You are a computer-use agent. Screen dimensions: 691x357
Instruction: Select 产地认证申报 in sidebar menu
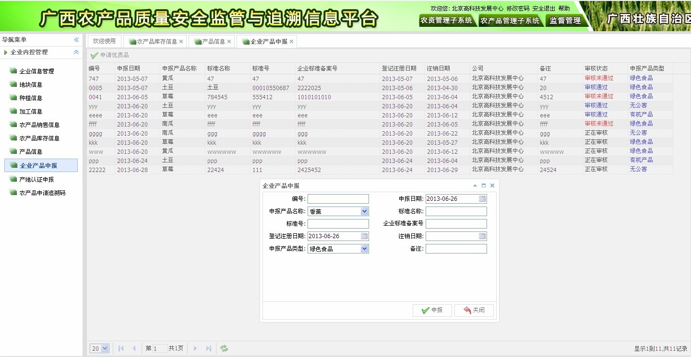(36, 179)
